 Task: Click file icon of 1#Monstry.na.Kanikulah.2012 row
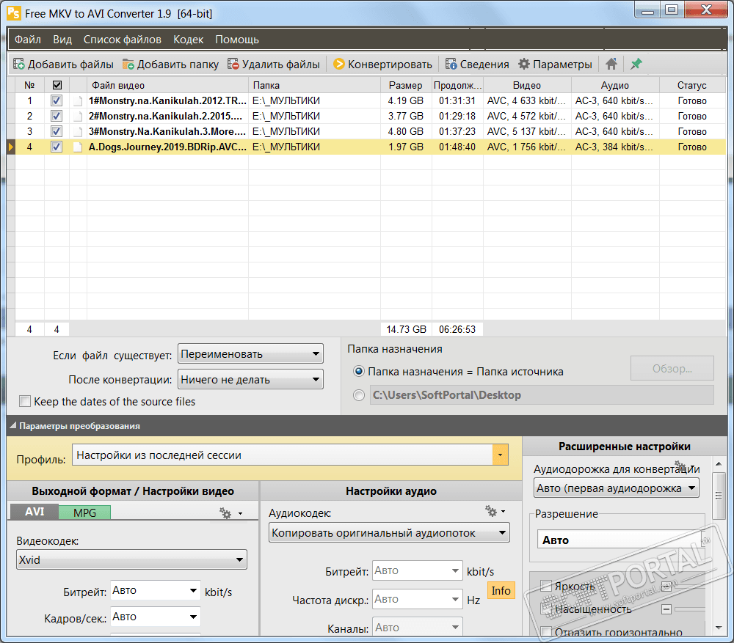tap(79, 101)
